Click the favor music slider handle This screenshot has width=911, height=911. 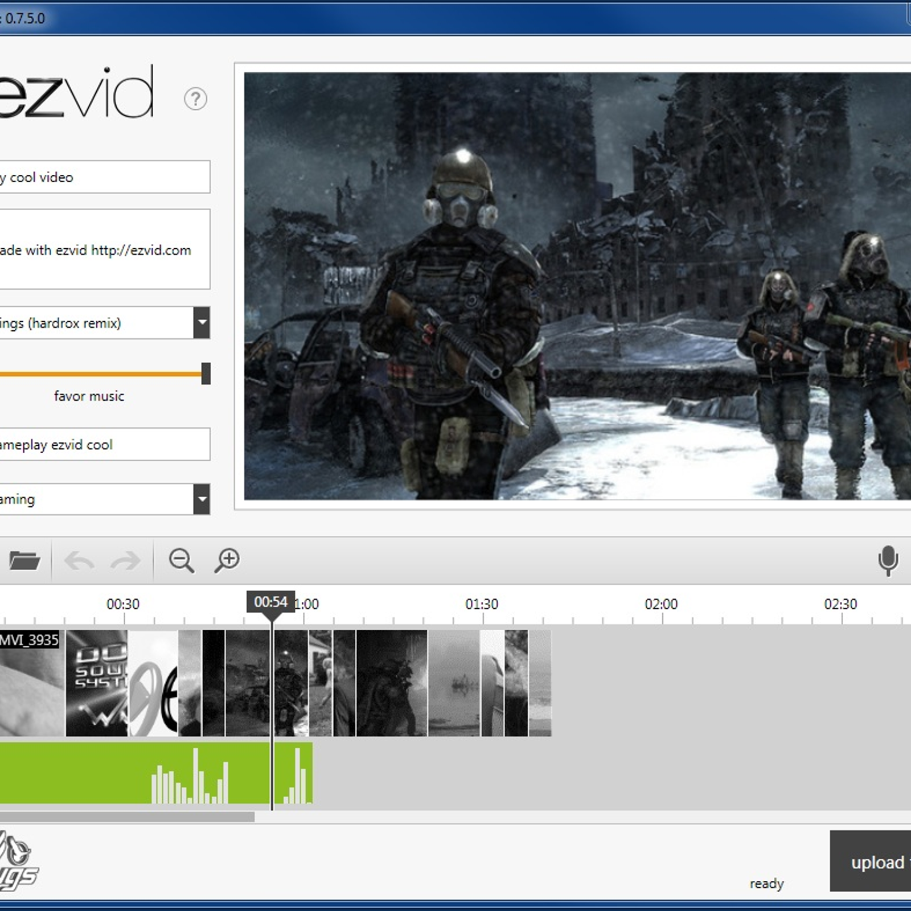[206, 374]
